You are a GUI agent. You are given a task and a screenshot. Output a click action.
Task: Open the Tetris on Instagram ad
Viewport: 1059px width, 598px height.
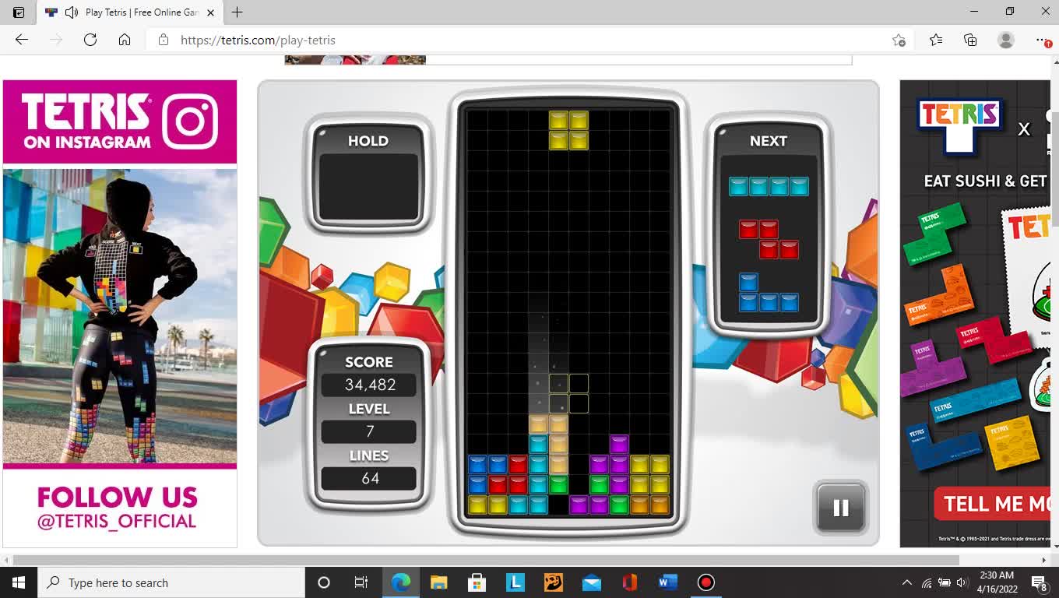(120, 121)
